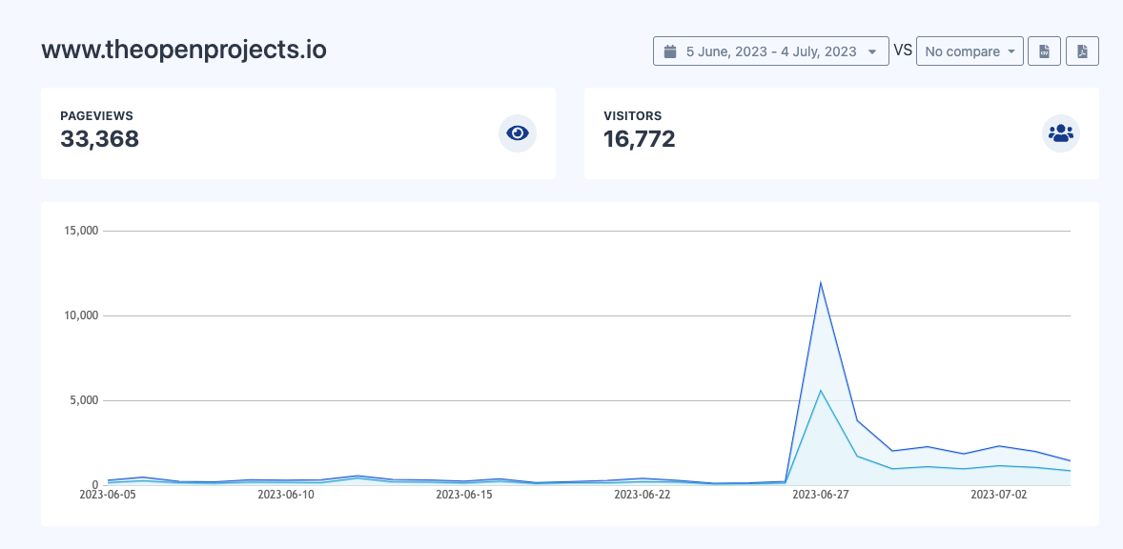Select the VISITORS label
Viewport: 1123px width, 549px height.
[632, 115]
